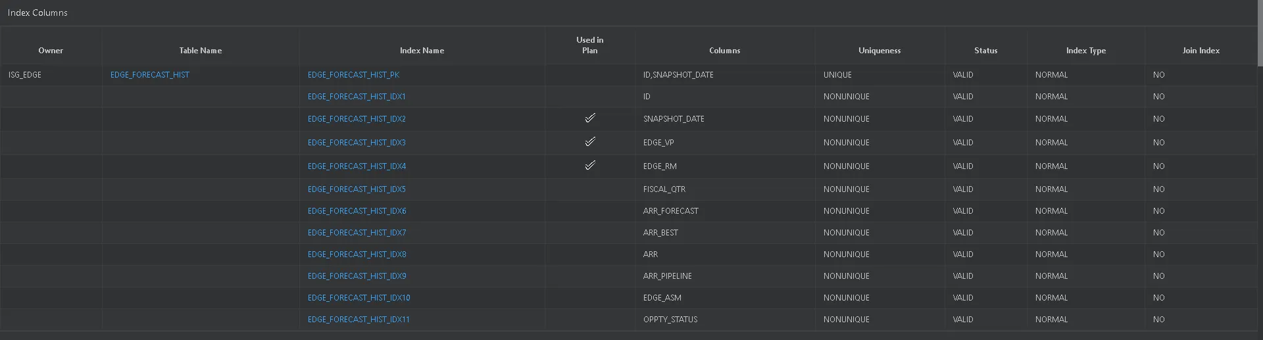This screenshot has width=1263, height=340.
Task: Open the EDGE_FORECAST_HIST_IDX8 index link
Action: 357,255
